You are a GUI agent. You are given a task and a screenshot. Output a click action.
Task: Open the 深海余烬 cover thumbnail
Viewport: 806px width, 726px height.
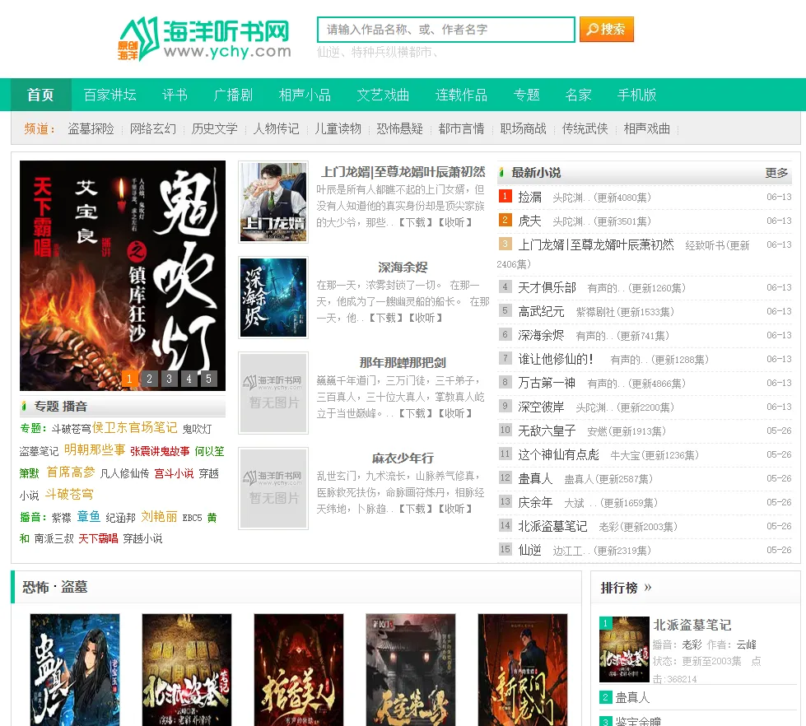273,297
